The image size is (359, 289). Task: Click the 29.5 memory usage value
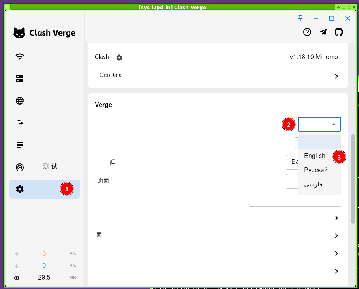click(44, 277)
